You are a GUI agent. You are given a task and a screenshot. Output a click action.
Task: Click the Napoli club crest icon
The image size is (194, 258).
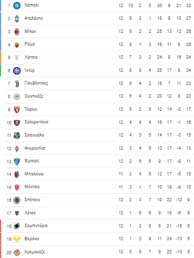[17, 6]
